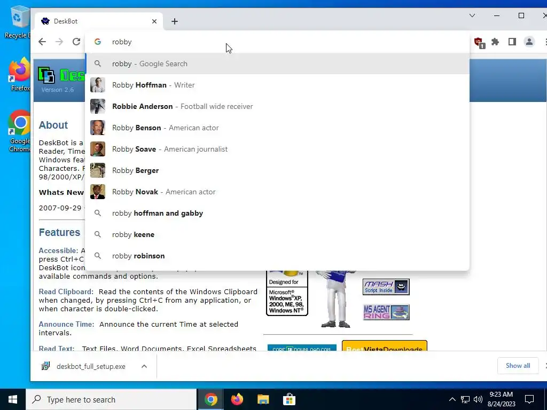Screen dimensions: 547x410
Task: Choose 'robby keene' suggestion
Action: pos(277,234)
